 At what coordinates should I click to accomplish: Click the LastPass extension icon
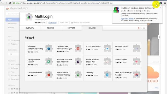(x=78, y=48)
